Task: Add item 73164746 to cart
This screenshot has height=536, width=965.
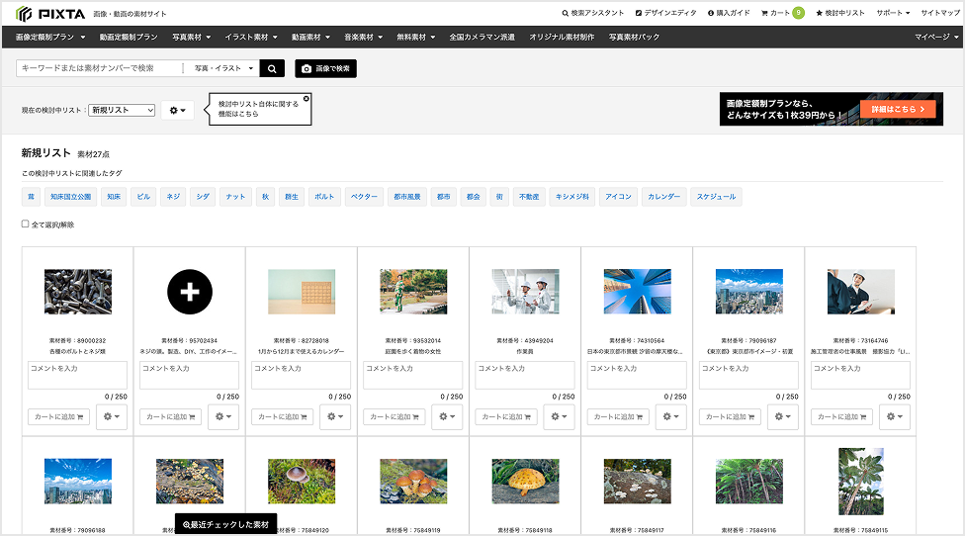Action: tap(842, 416)
